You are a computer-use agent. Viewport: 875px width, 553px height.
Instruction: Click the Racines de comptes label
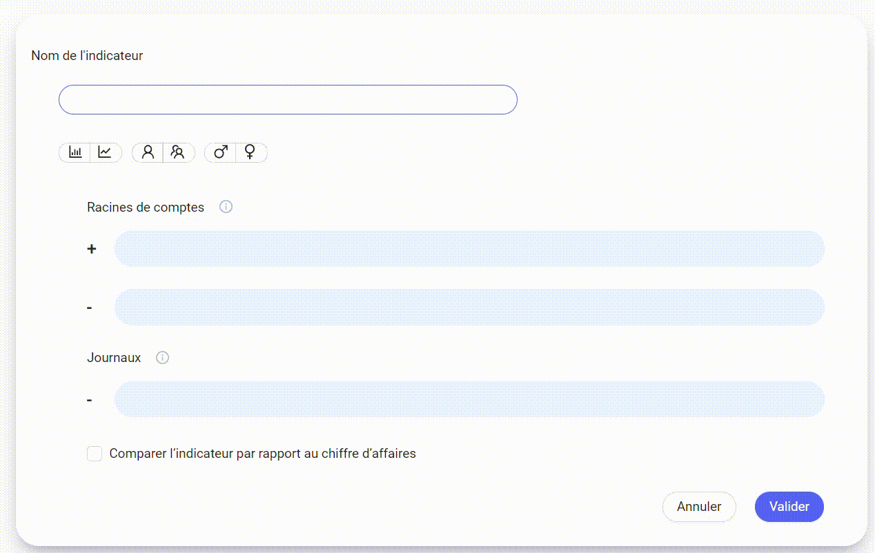pyautogui.click(x=145, y=207)
